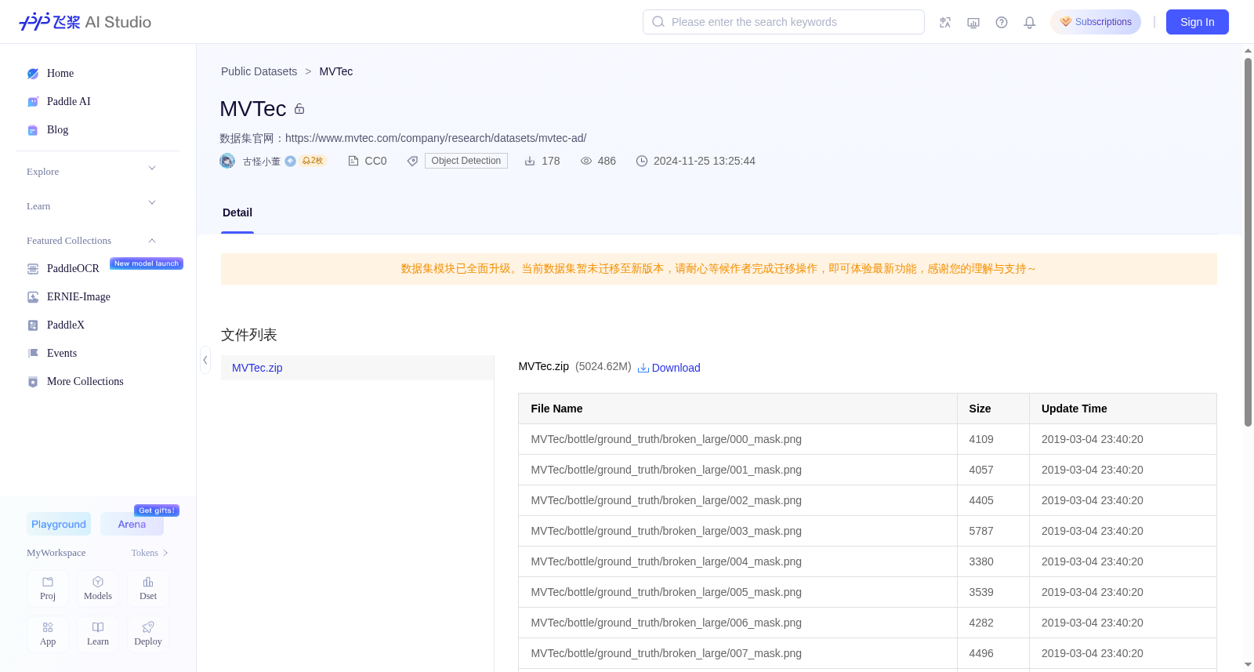Click the ERNIE-Image collection icon
The width and height of the screenshot is (1254, 672).
pos(33,297)
